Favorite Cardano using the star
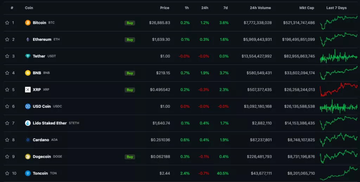The image size is (360, 182). 7,140
